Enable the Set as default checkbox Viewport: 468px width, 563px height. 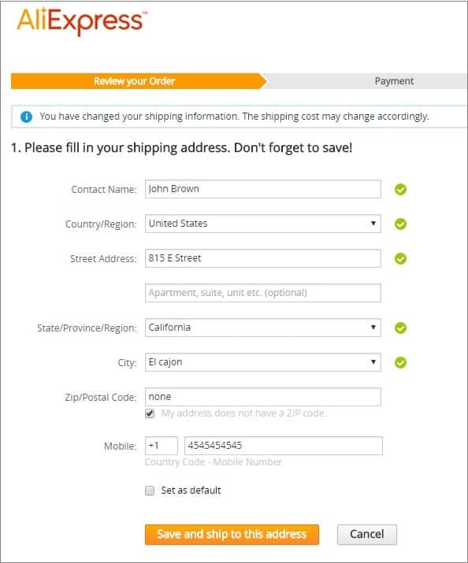tap(150, 491)
